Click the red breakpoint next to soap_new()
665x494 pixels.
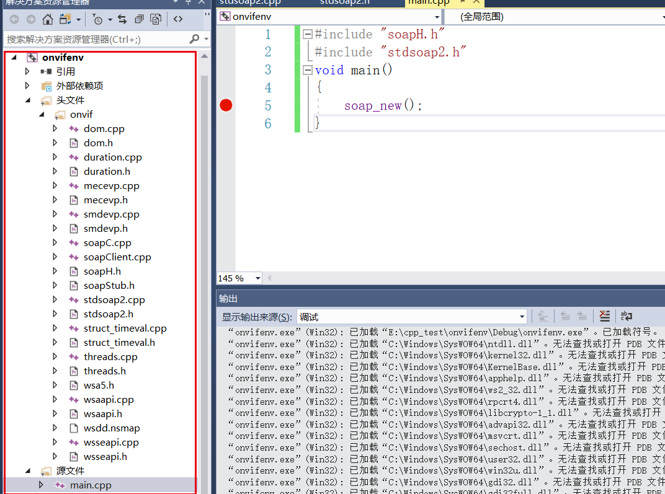click(x=226, y=105)
